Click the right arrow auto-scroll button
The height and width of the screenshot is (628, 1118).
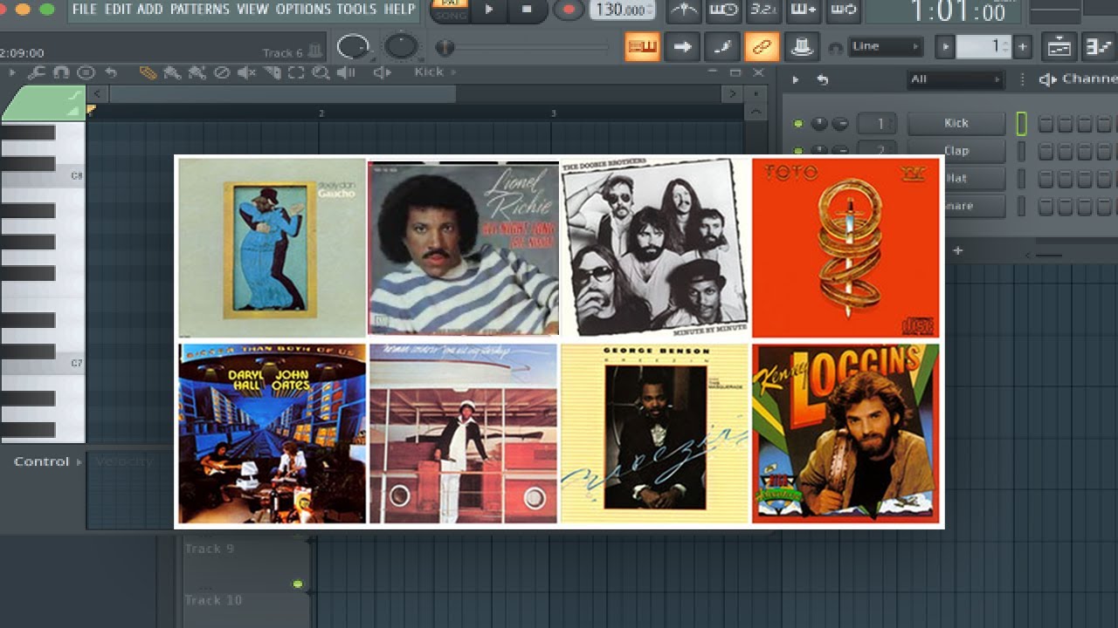pyautogui.click(x=683, y=46)
